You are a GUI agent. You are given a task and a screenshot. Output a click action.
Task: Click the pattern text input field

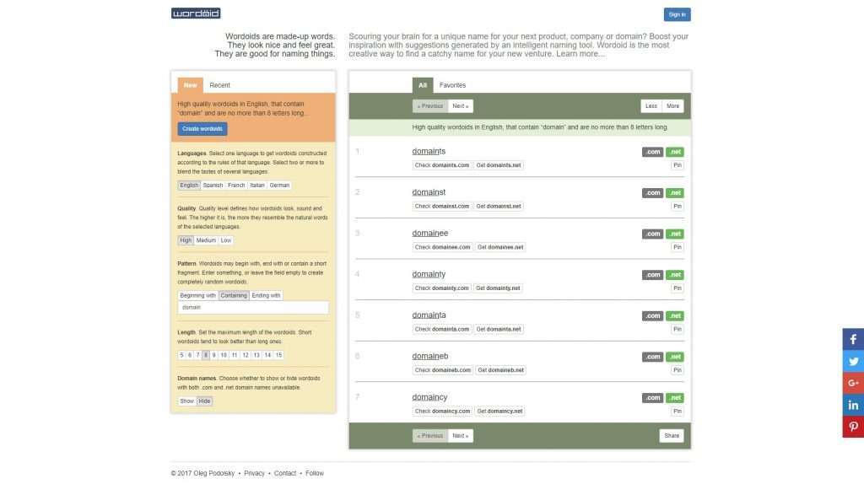click(x=252, y=308)
